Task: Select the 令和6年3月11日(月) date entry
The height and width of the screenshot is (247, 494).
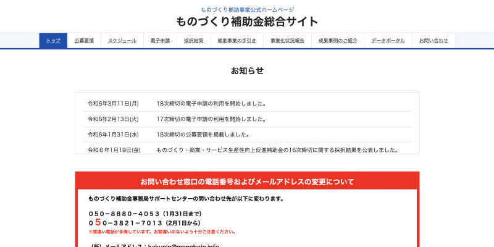Action: (x=113, y=104)
